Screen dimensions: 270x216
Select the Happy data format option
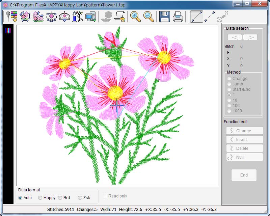[x=40, y=198]
